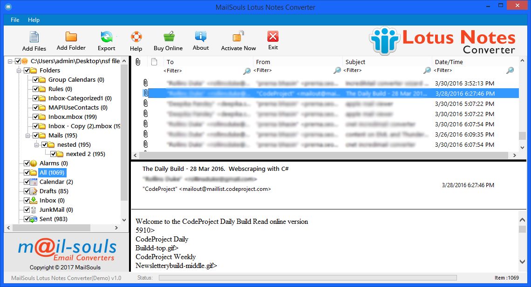Select the nexted 2 (195) folder

pyautogui.click(x=86, y=154)
